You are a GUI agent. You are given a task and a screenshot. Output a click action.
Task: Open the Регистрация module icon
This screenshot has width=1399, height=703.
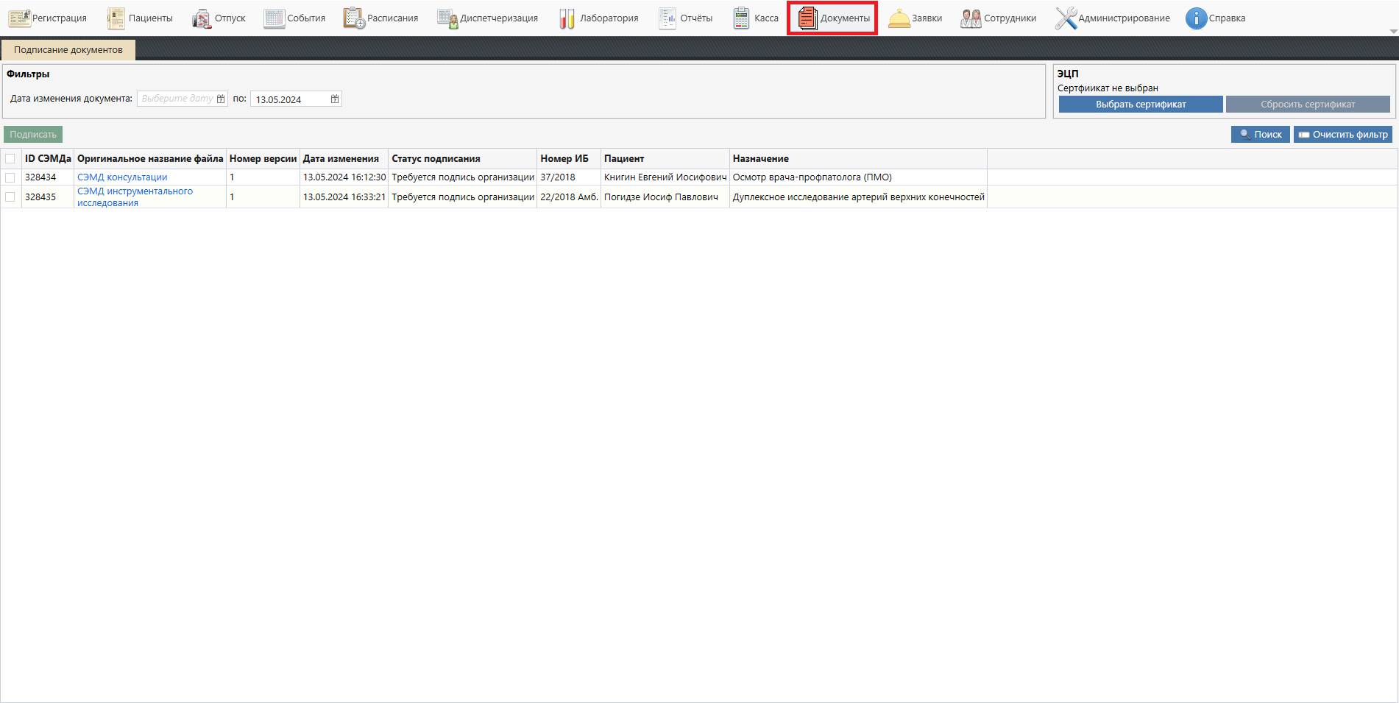coord(19,18)
